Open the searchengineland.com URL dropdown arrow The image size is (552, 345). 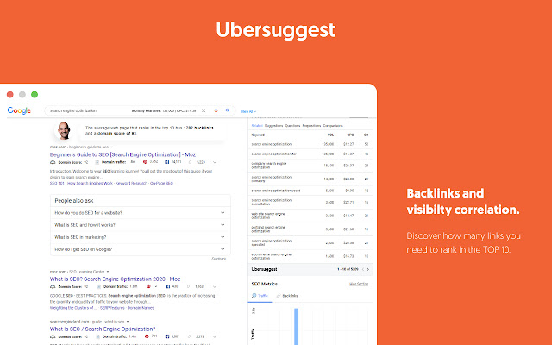(128, 322)
